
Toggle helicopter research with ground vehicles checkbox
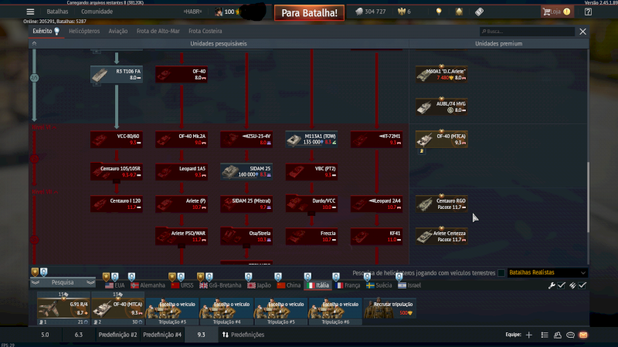click(x=501, y=272)
